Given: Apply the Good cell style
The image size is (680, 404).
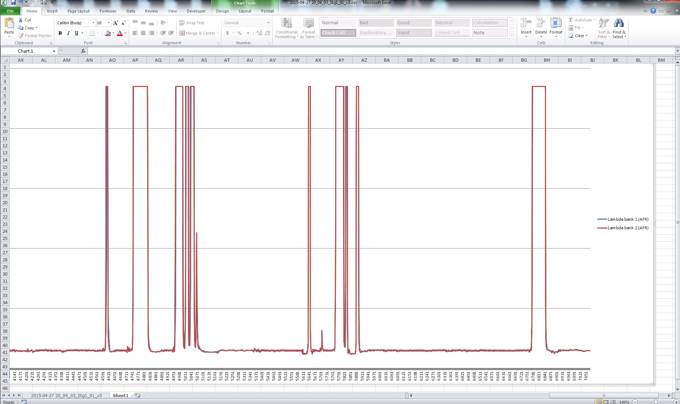Looking at the screenshot, I should (413, 23).
